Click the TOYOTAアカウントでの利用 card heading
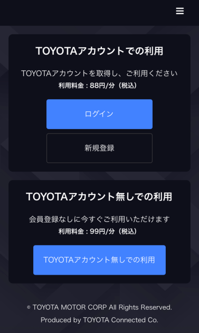Viewport: 199px width, 333px height. click(99, 51)
